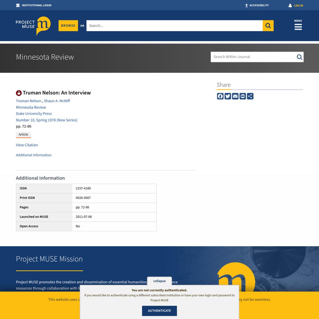Go to Project MUSE home via logo

[x=33, y=26]
